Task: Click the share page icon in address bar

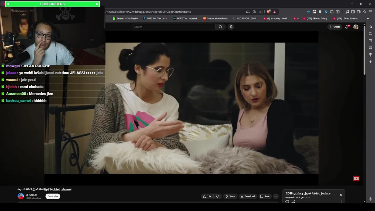Action: 261,12
